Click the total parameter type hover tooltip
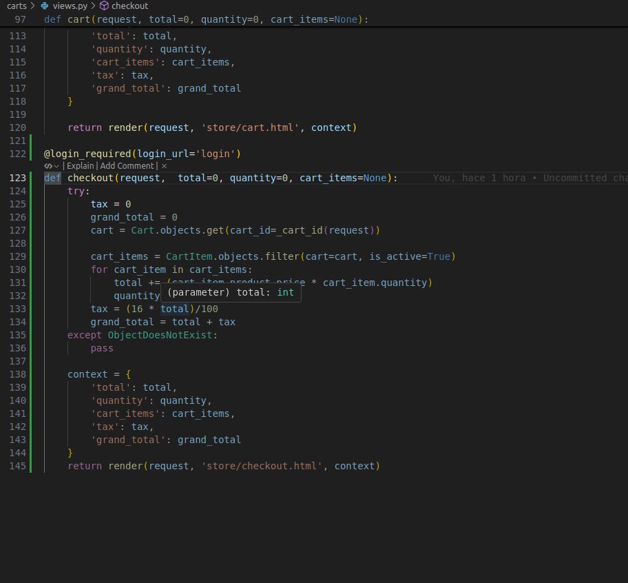The image size is (628, 583). [231, 292]
